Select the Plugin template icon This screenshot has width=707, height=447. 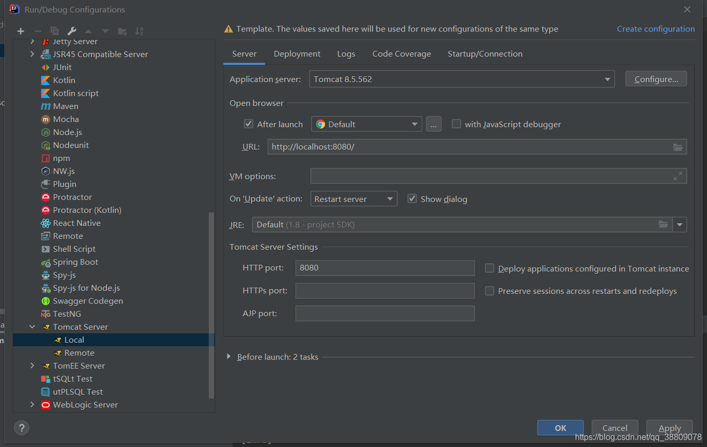tap(45, 184)
